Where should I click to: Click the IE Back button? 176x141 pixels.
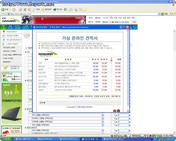point(5,10)
